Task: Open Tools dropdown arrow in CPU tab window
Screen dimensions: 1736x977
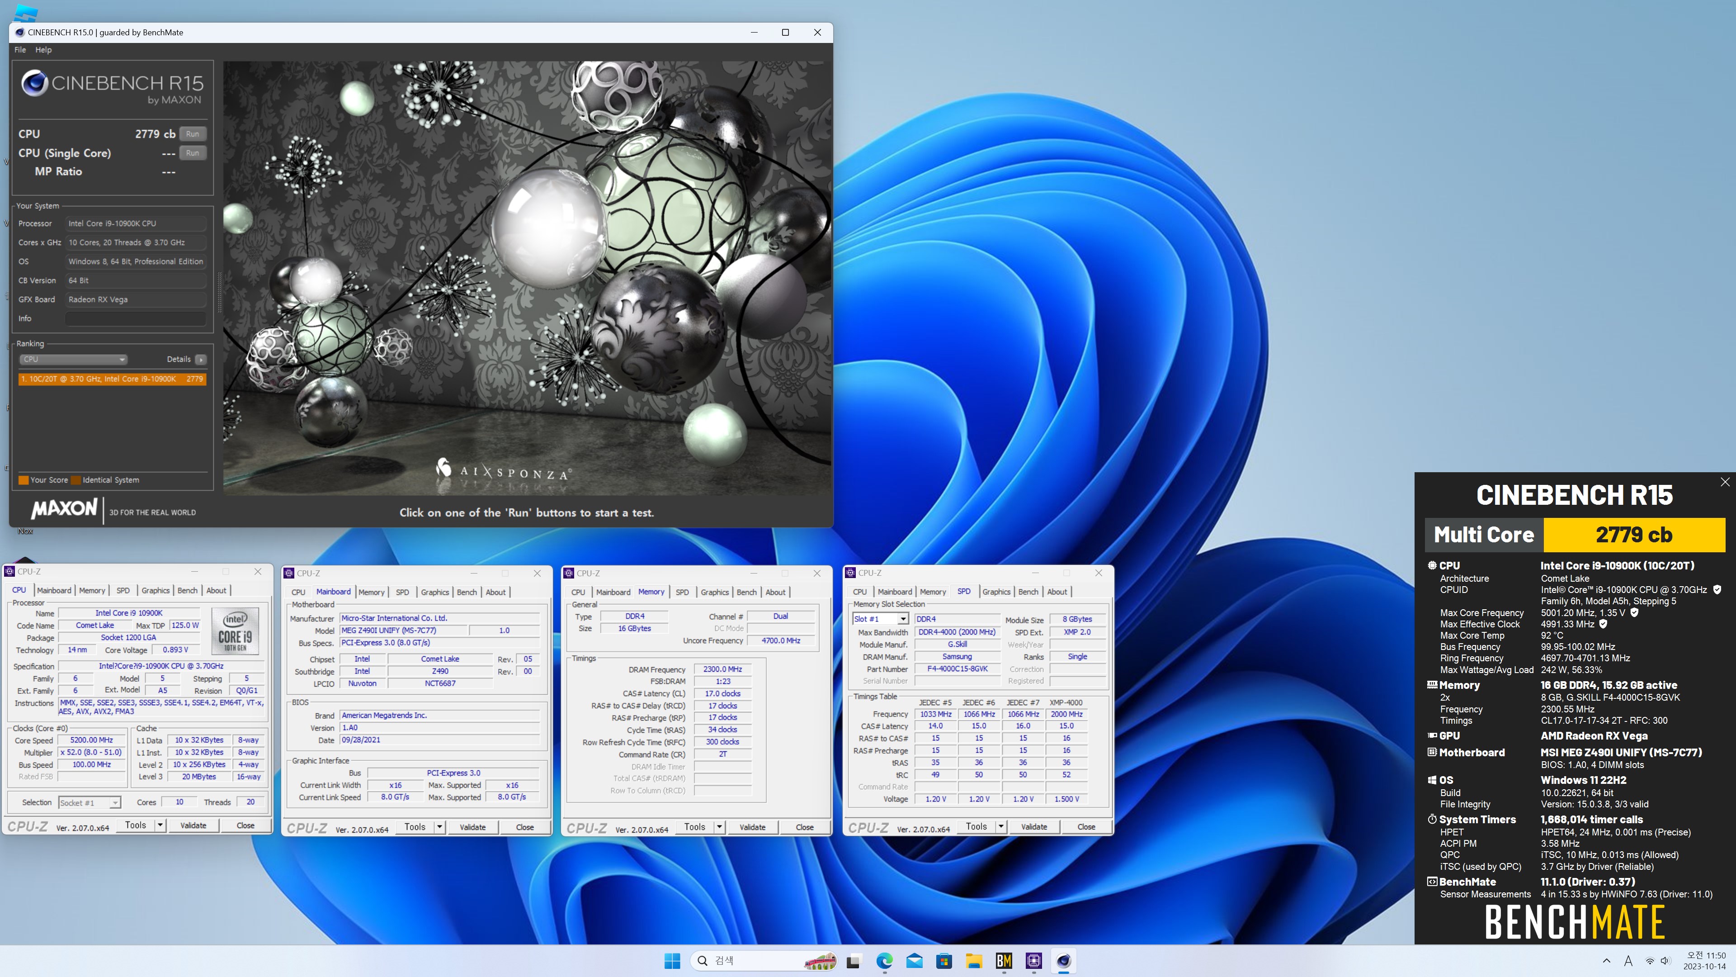Action: pos(160,825)
